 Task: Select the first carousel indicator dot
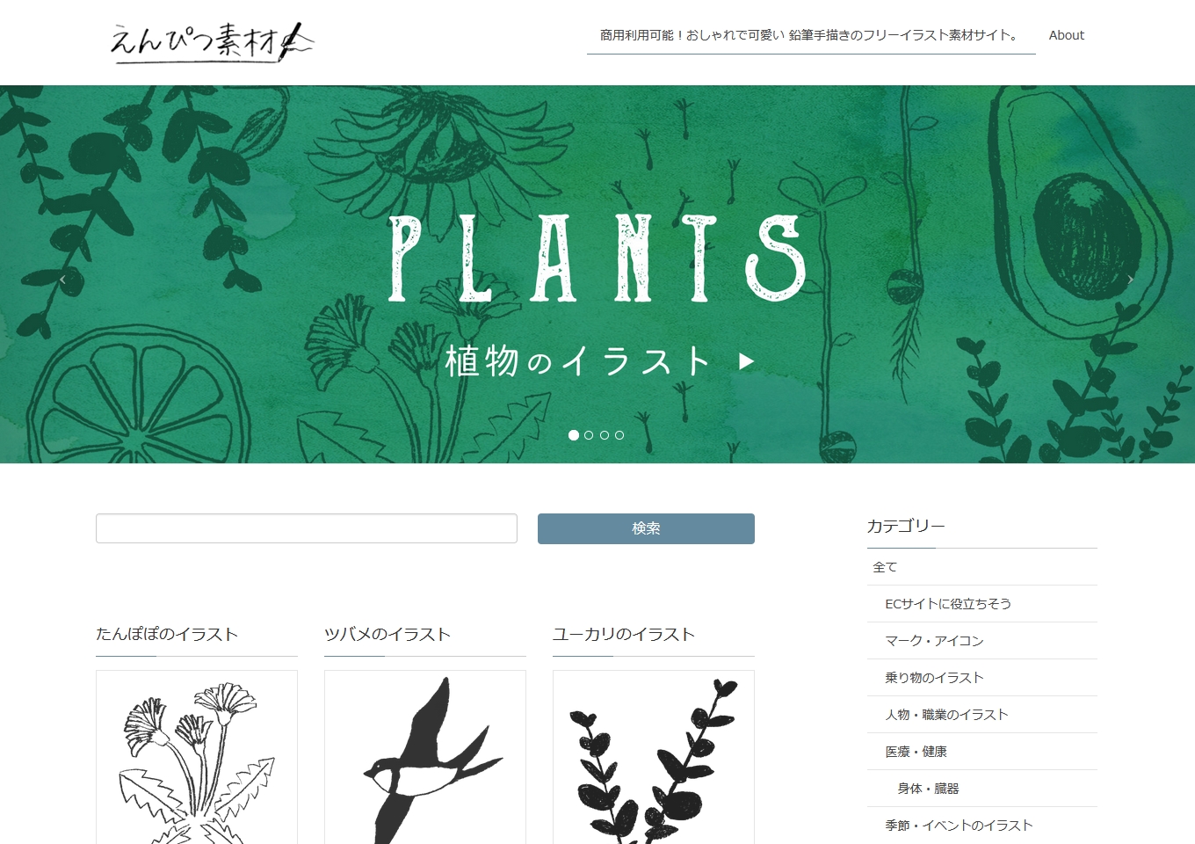[x=574, y=435]
